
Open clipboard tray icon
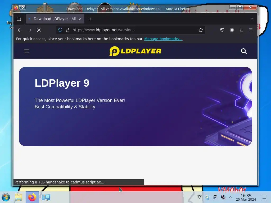(215, 197)
